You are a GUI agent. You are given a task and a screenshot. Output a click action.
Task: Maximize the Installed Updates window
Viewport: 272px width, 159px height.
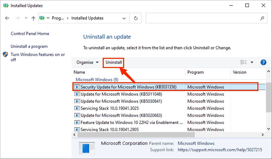point(247,5)
